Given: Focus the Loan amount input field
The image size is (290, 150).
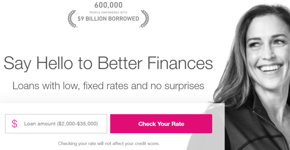Looking at the screenshot, I should click(x=56, y=124).
